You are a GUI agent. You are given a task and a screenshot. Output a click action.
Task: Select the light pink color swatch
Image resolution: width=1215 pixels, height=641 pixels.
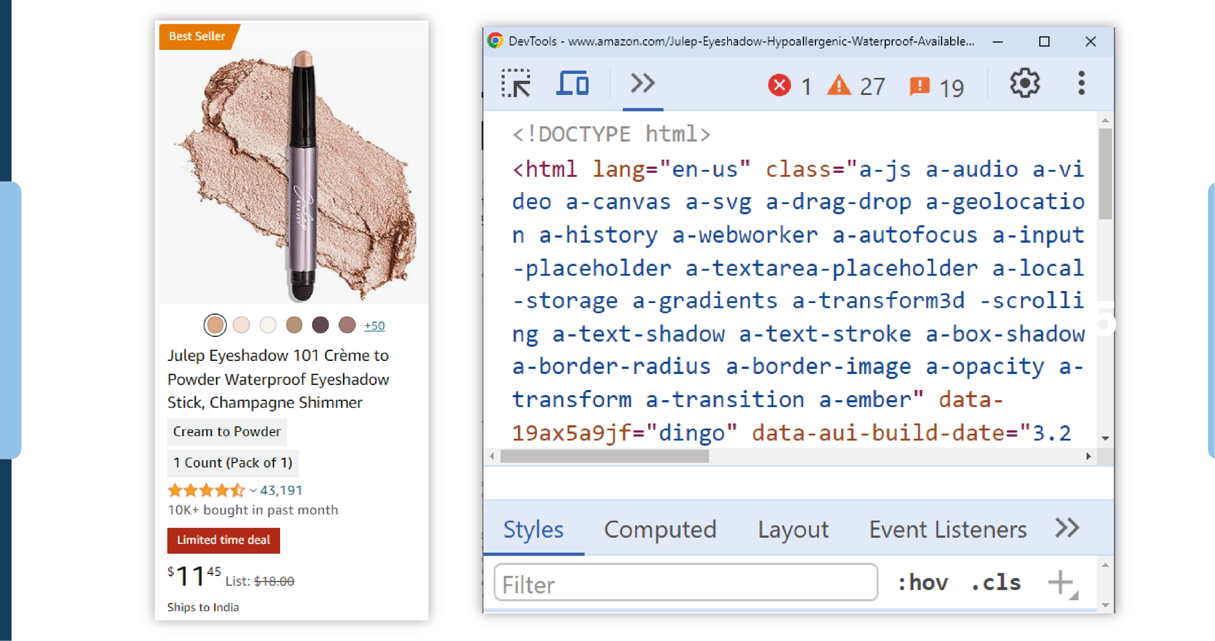[x=242, y=325]
